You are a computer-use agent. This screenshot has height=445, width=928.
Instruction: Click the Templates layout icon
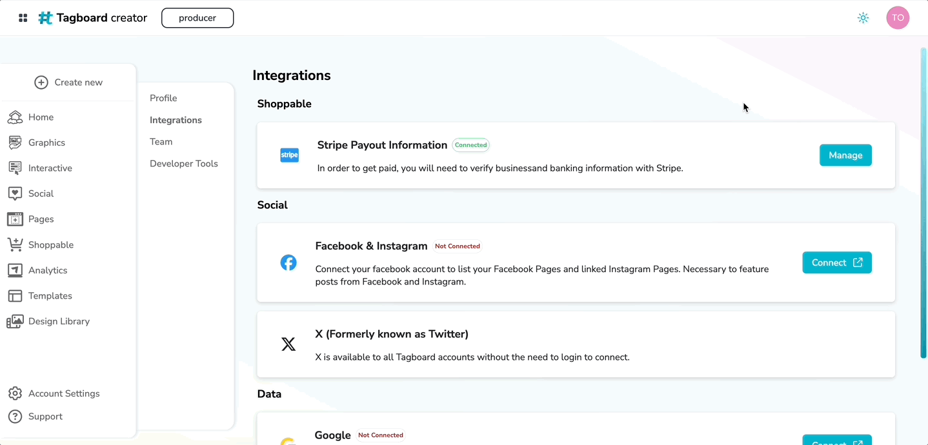click(x=15, y=296)
